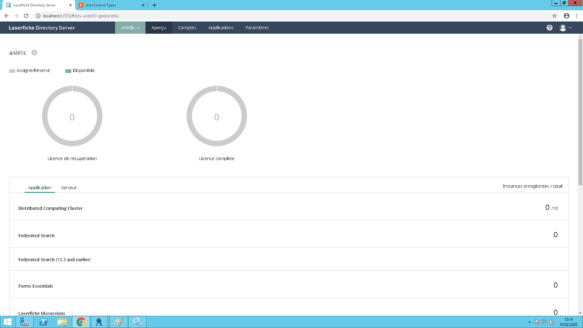Screen dimensions: 583x328
Task: Go back to previous page
Action: (x=7, y=16)
